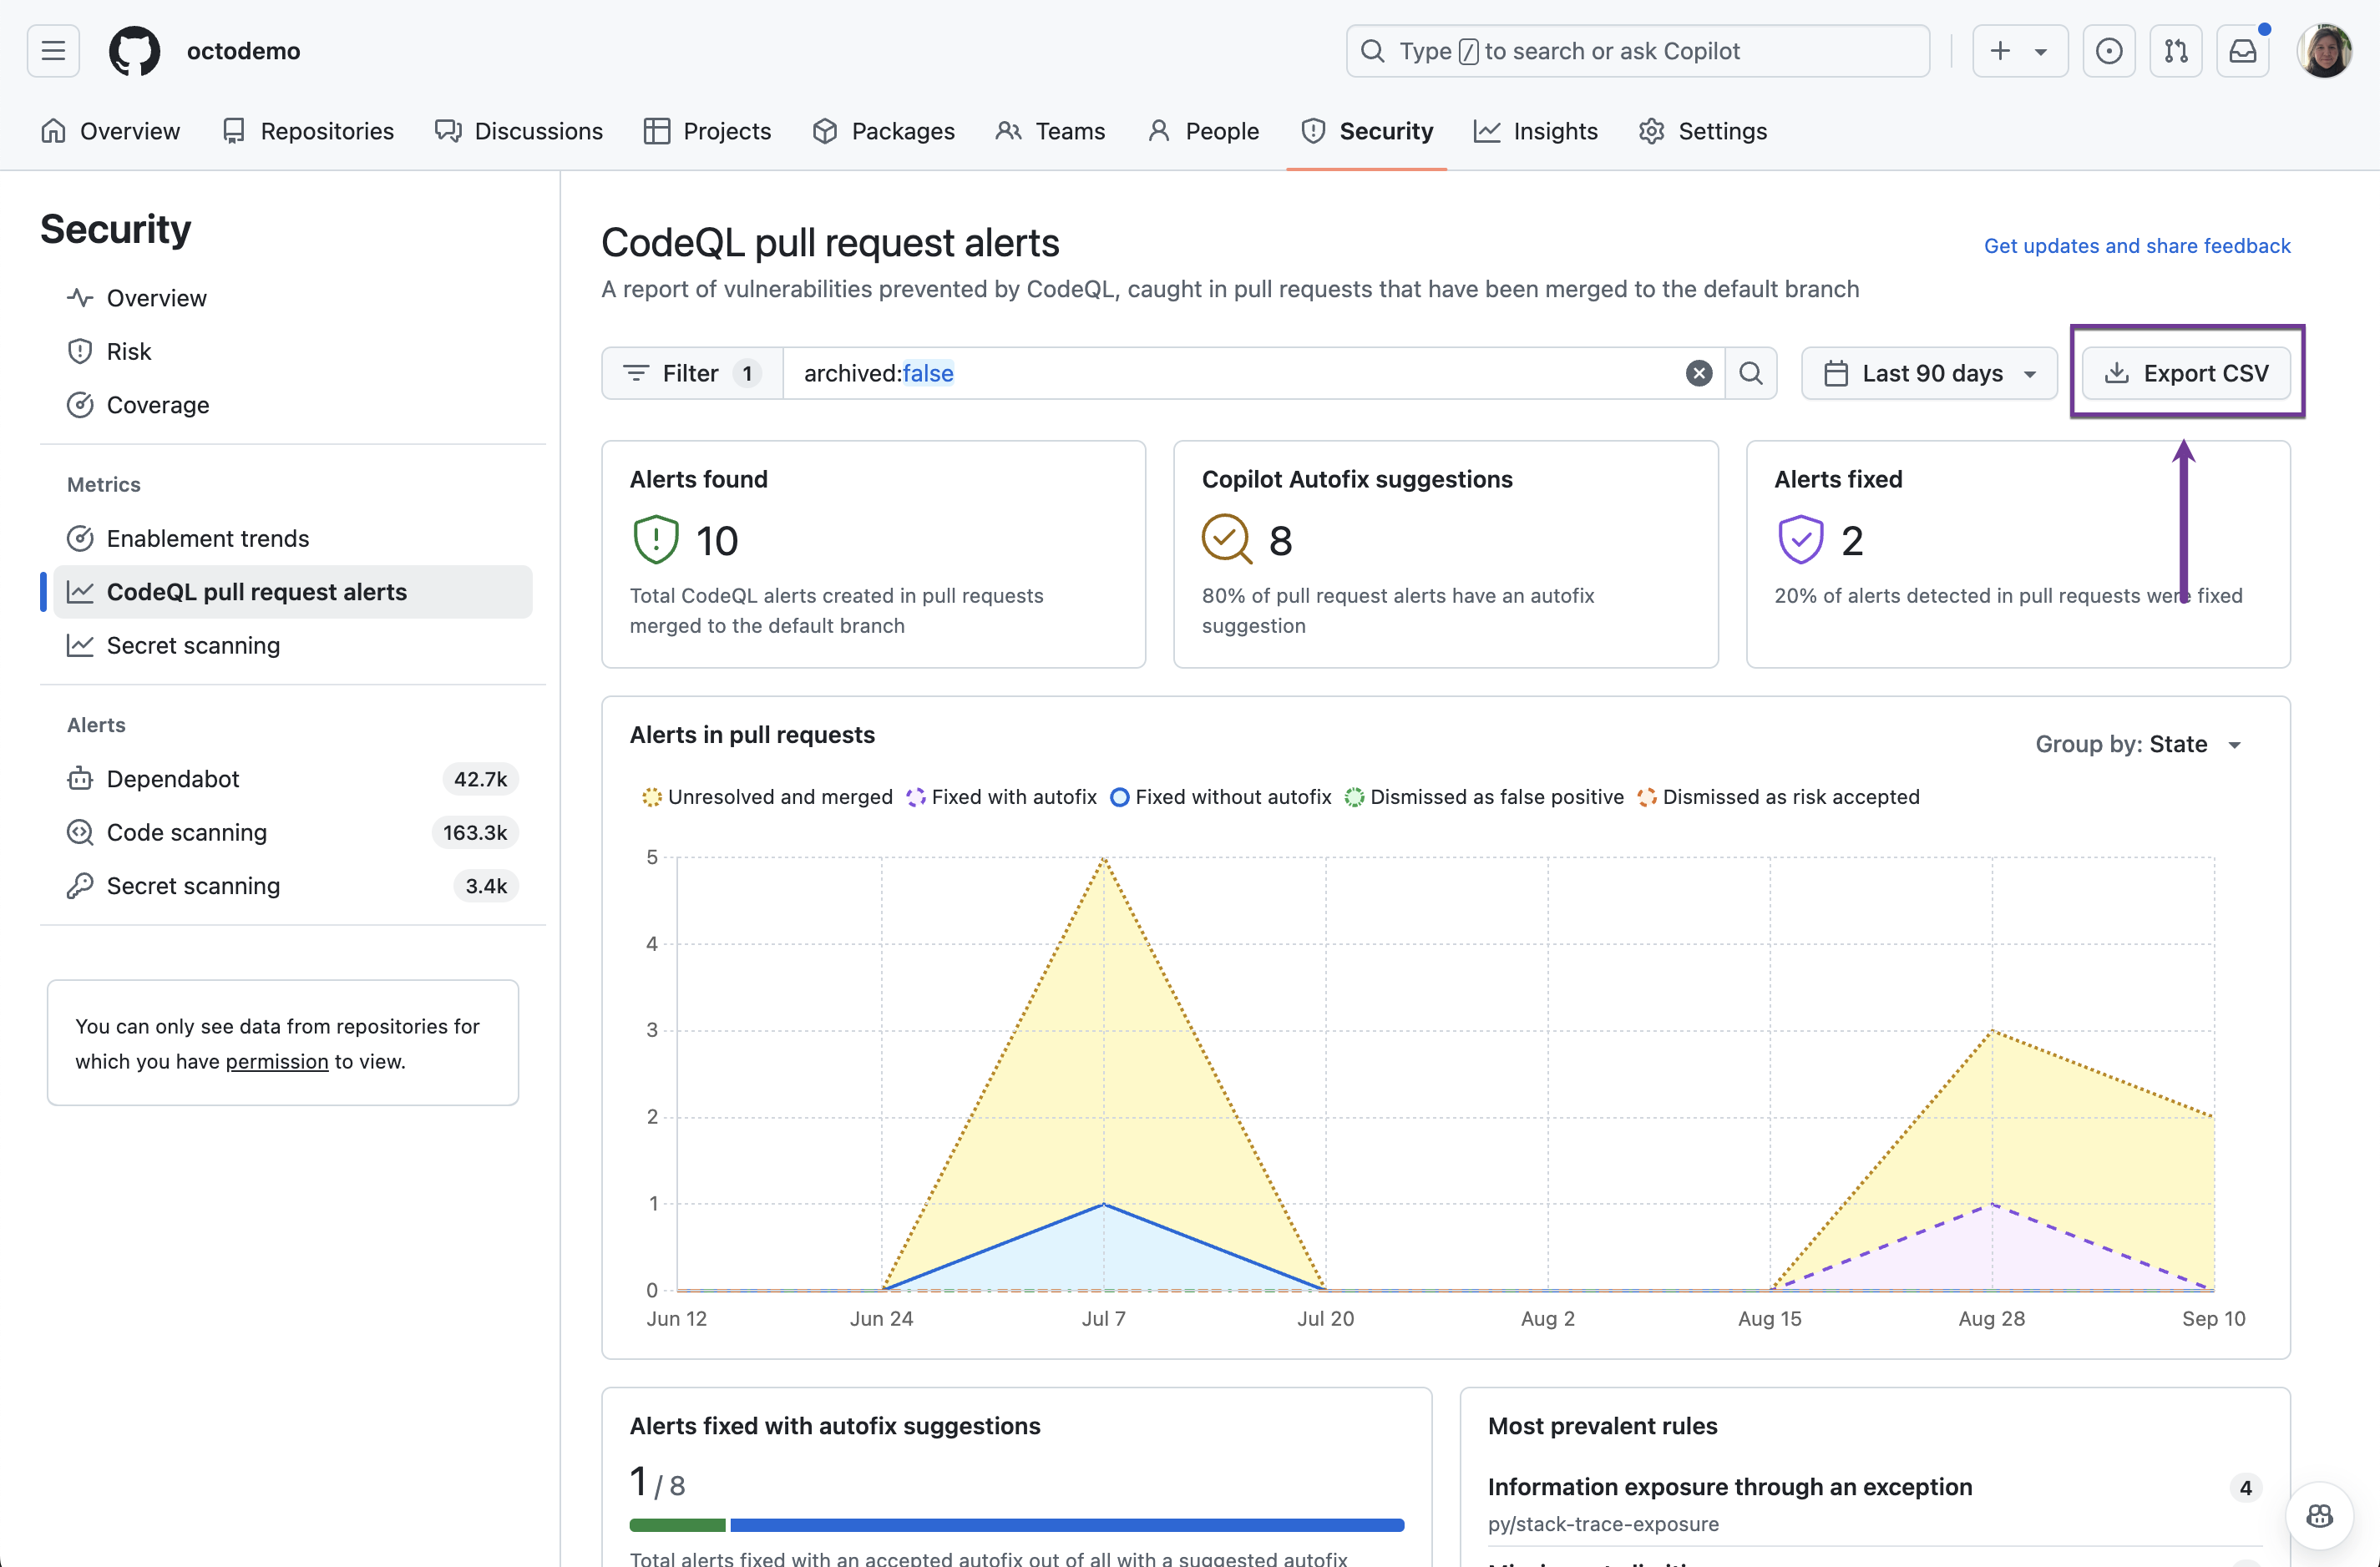Select the Security tab
This screenshot has height=1567, width=2380.
pyautogui.click(x=1366, y=131)
